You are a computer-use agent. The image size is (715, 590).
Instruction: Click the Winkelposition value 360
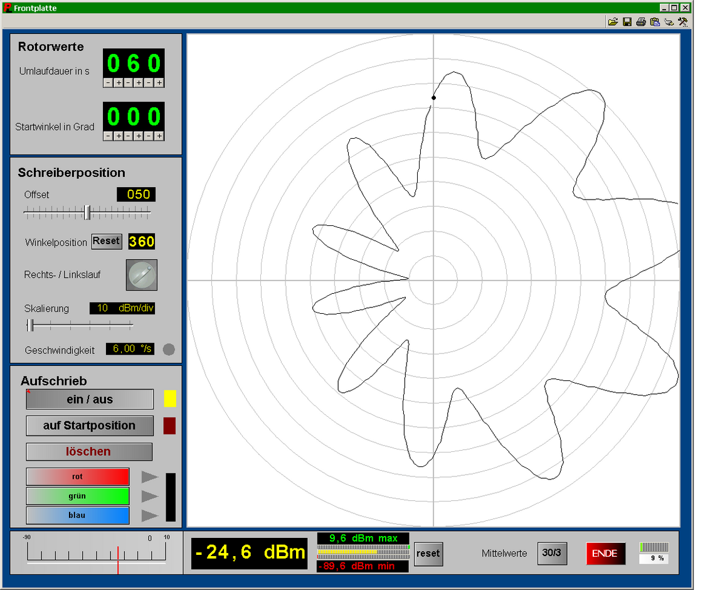tap(141, 242)
